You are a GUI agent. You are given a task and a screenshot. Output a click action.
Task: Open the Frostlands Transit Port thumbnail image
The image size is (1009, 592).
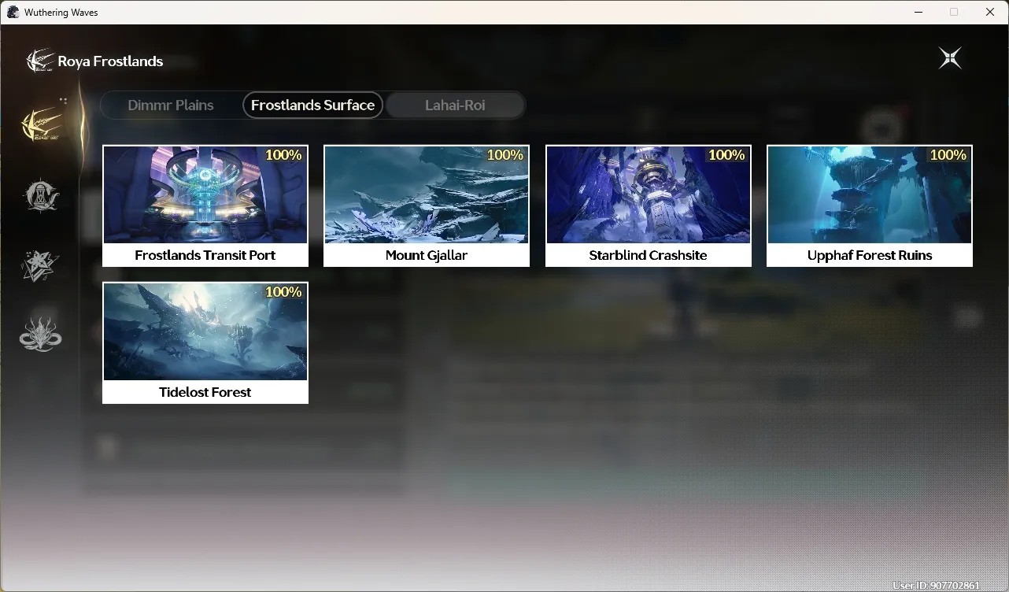click(205, 194)
